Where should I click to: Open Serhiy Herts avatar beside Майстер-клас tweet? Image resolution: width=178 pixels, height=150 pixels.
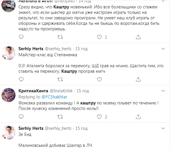(9, 52)
